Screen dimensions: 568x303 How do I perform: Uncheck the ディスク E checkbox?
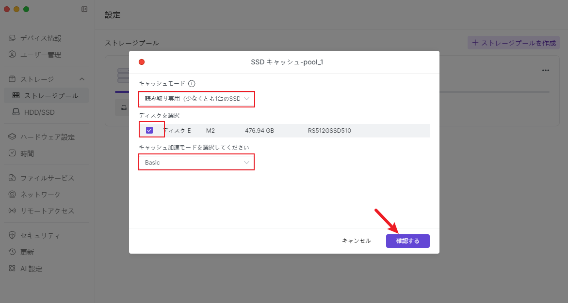(x=149, y=130)
